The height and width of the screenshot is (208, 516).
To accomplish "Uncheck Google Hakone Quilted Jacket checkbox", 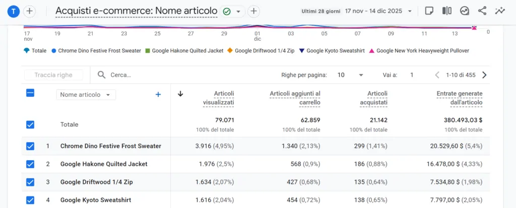I will pyautogui.click(x=30, y=164).
